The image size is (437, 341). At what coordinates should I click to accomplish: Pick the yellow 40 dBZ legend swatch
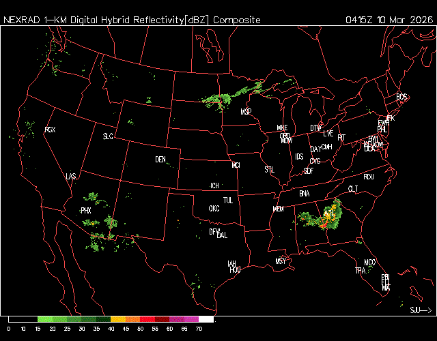[117, 319]
